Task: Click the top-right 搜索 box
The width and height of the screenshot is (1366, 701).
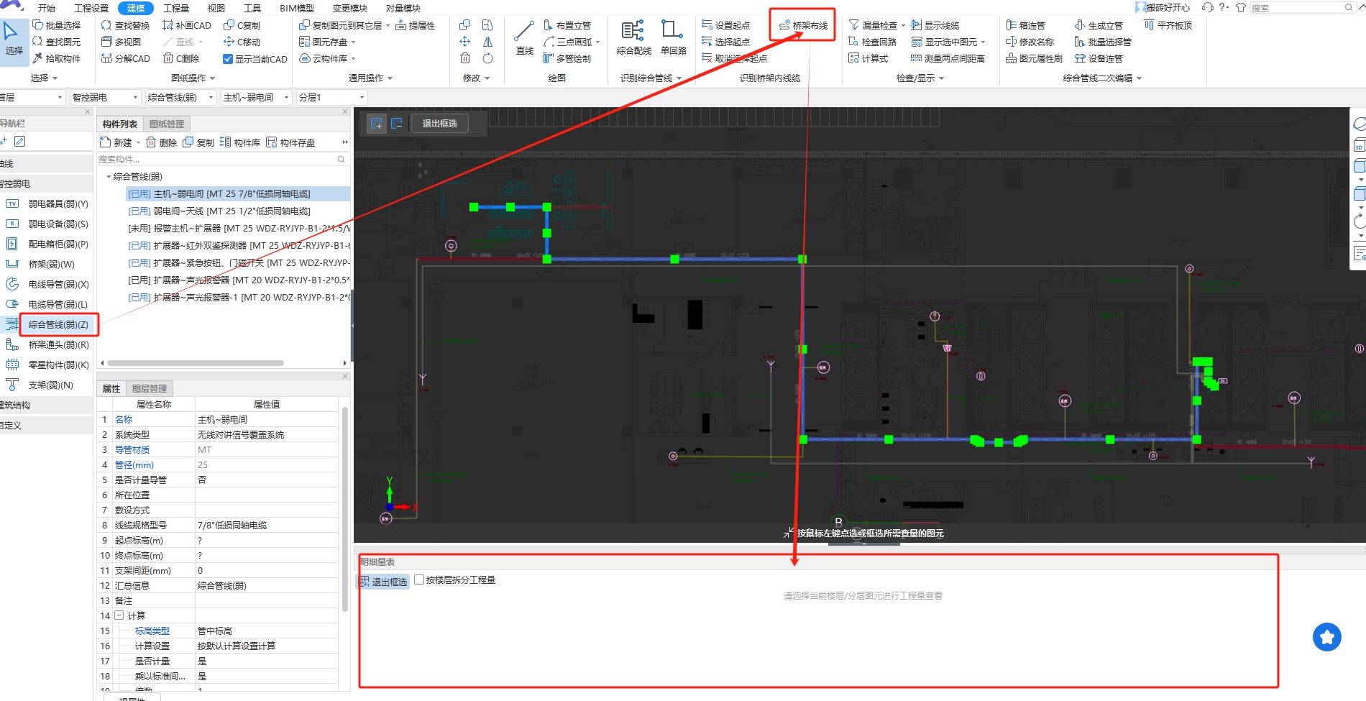Action: point(1301,7)
